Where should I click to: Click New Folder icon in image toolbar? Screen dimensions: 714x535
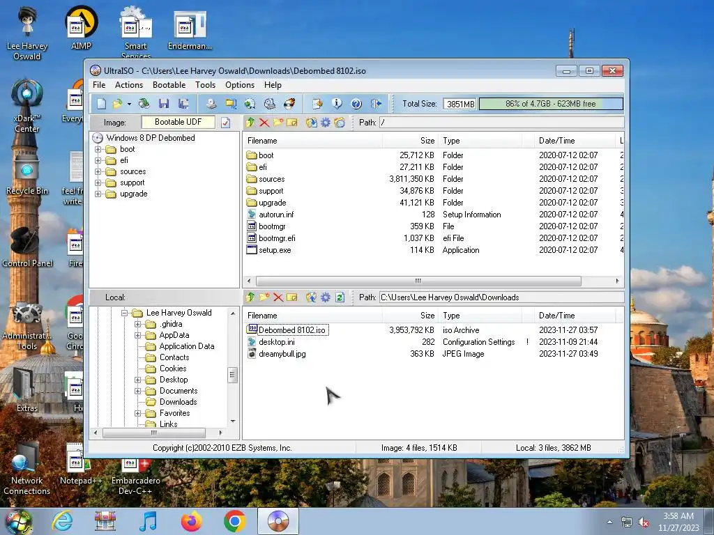pos(278,123)
